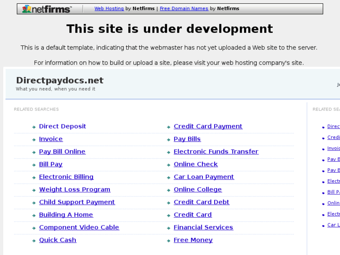
Task: Click the arrow icon beside Component Video Cable
Action: click(34, 228)
